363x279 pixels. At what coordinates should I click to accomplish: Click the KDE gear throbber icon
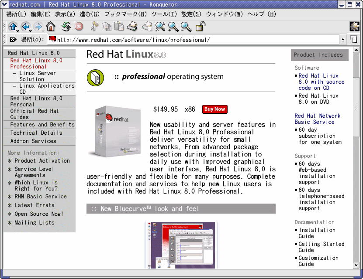point(354,27)
